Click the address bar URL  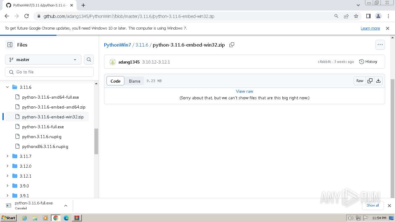(129, 16)
